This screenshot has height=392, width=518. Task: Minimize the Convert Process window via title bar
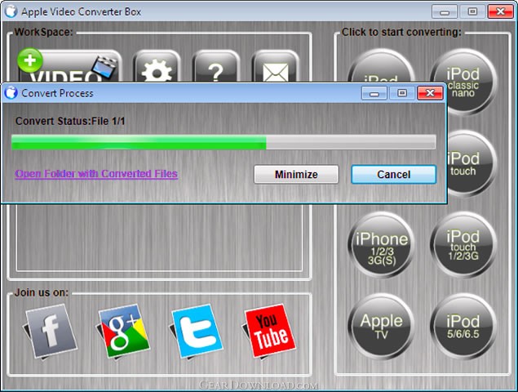[x=374, y=93]
